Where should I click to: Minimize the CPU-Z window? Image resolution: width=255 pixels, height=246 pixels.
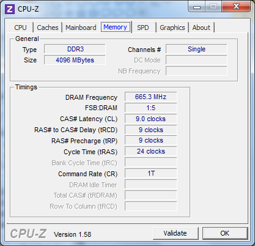coord(197,7)
